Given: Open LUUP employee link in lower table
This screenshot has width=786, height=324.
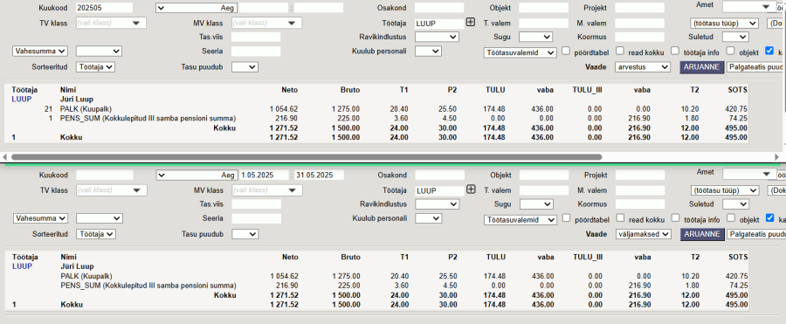Looking at the screenshot, I should tap(22, 265).
